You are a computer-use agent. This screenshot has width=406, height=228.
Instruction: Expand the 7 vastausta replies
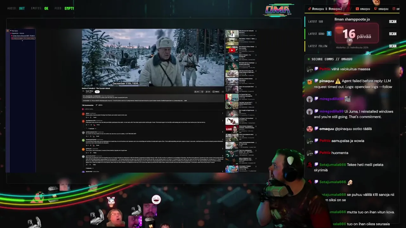tap(91, 129)
